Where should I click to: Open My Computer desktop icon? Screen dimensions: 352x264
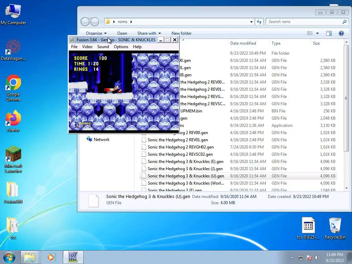pyautogui.click(x=13, y=15)
